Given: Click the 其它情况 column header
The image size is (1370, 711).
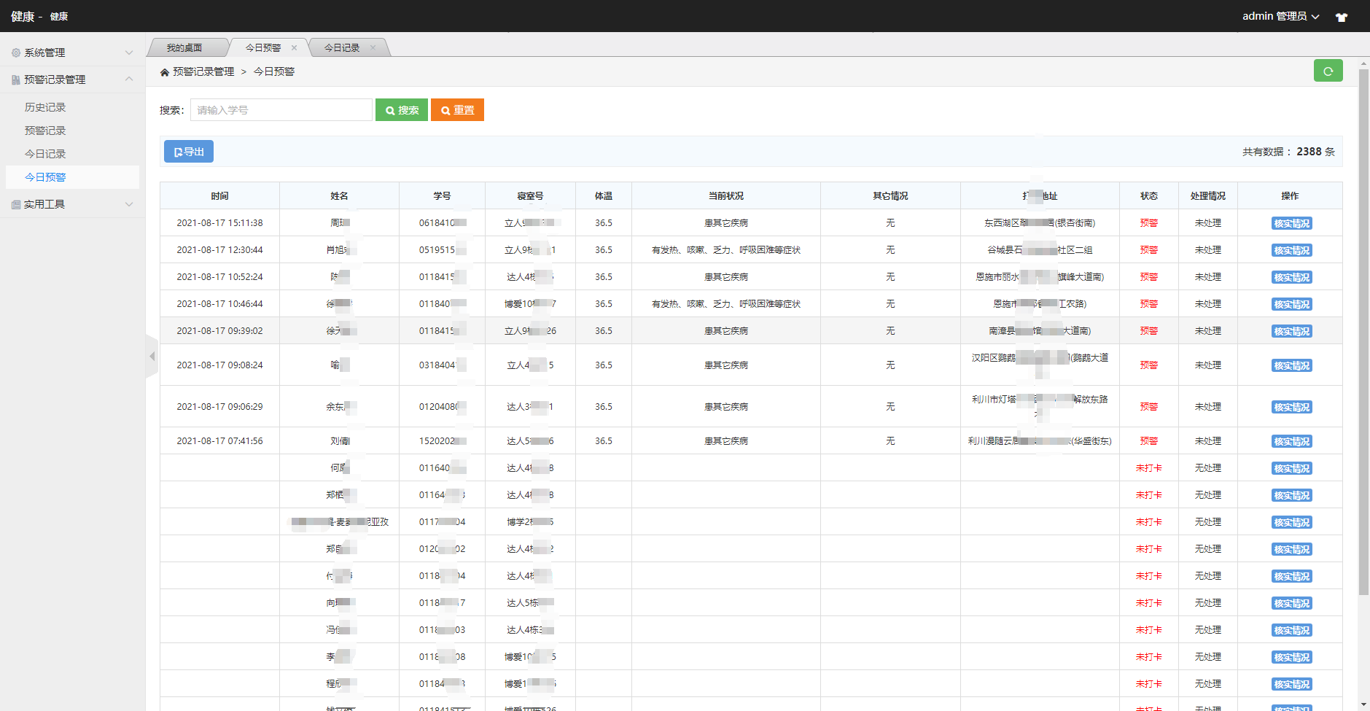Looking at the screenshot, I should point(890,196).
